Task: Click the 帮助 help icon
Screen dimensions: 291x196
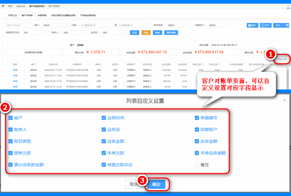Action: click(288, 7)
